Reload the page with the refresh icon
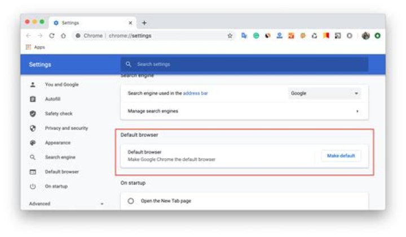 click(52, 35)
